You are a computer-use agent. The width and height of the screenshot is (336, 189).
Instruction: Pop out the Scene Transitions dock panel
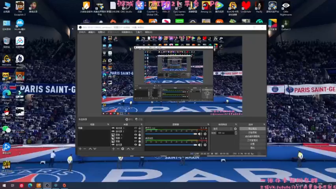(236, 124)
